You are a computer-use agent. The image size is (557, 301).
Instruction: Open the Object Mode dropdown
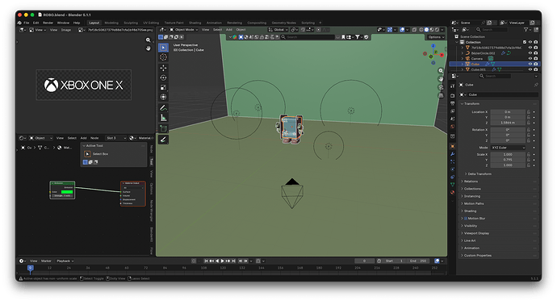[x=184, y=30]
